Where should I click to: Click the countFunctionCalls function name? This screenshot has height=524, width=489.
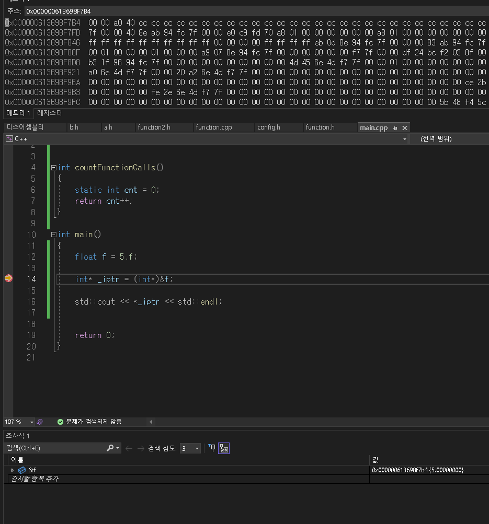[115, 167]
